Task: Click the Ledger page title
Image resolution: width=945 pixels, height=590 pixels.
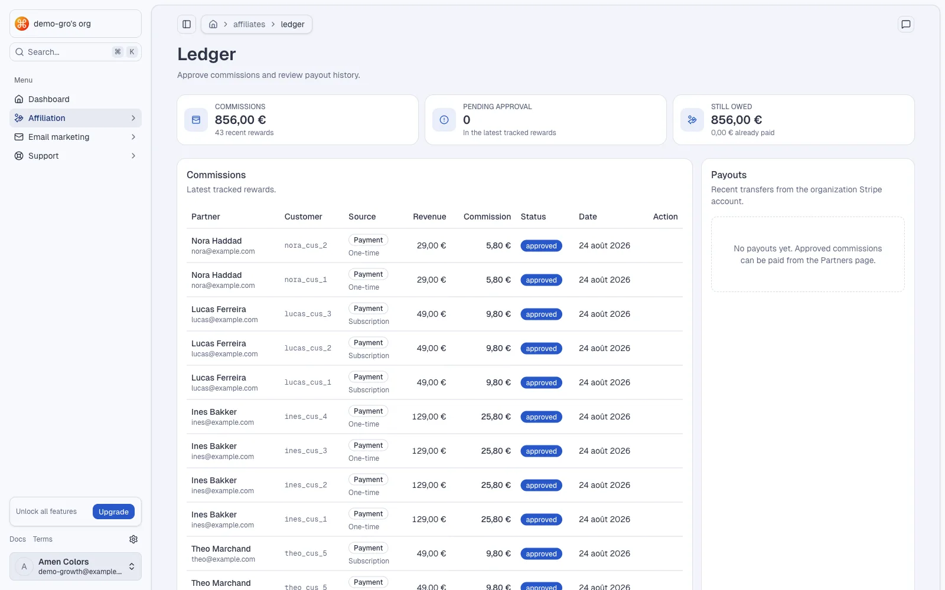Action: pos(207,54)
